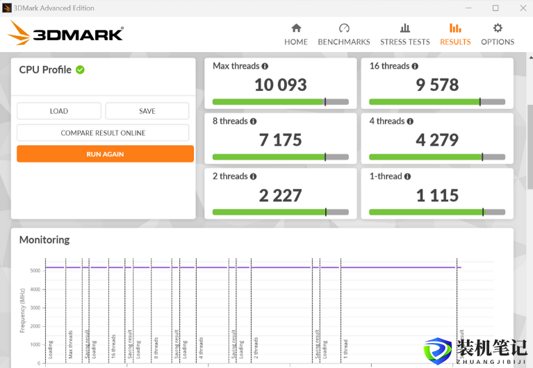
Task: Show info for 1-thread score
Action: pyautogui.click(x=408, y=176)
